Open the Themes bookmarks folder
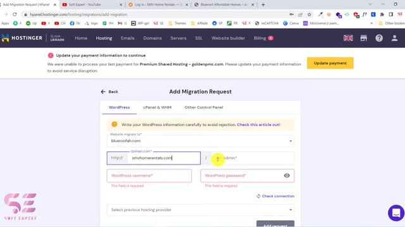Image resolution: width=405 pixels, height=227 pixels. coord(177,23)
